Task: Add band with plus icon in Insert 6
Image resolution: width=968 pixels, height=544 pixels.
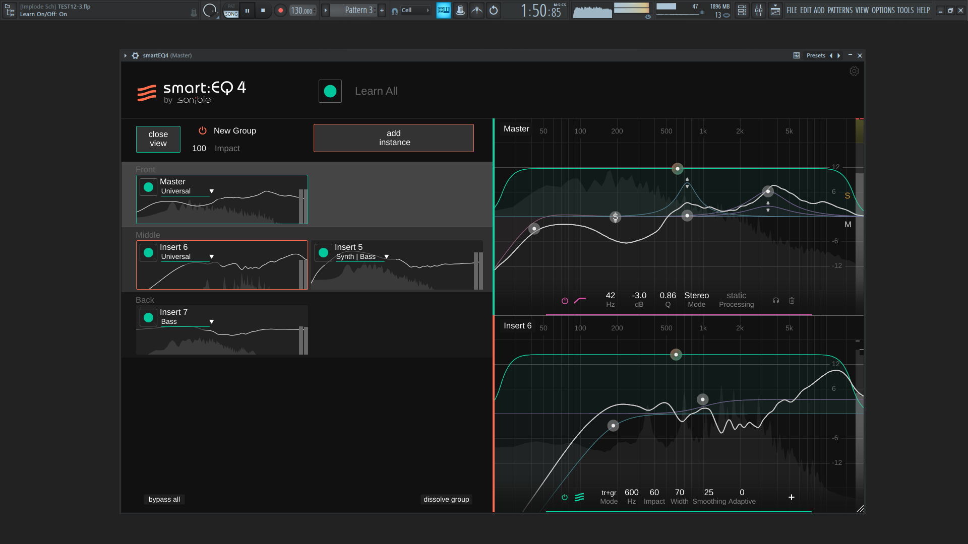Action: click(x=792, y=497)
